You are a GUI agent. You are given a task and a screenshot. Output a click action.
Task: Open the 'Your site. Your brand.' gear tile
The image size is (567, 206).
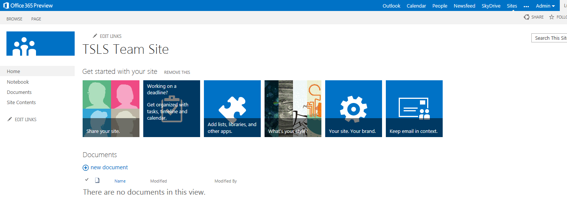[353, 109]
